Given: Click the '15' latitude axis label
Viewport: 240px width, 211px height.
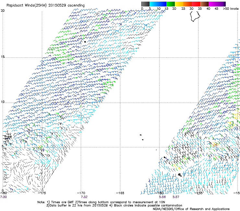Looking at the screenshot, I should [x=3, y=57].
